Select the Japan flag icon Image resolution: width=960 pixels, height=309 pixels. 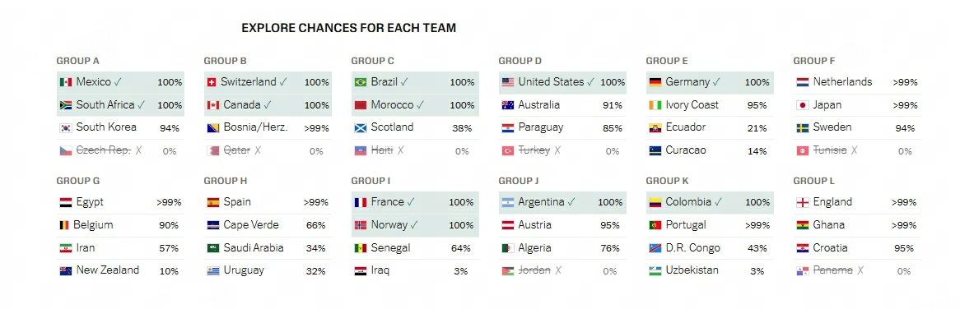pos(802,105)
